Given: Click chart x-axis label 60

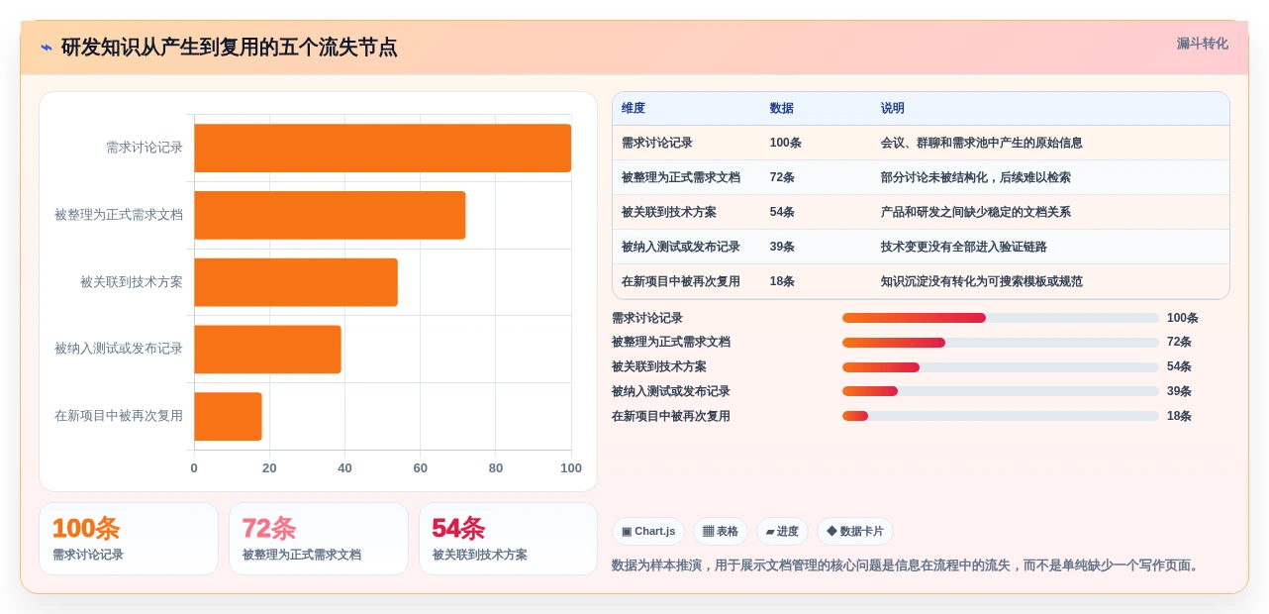Looking at the screenshot, I should point(421,468).
